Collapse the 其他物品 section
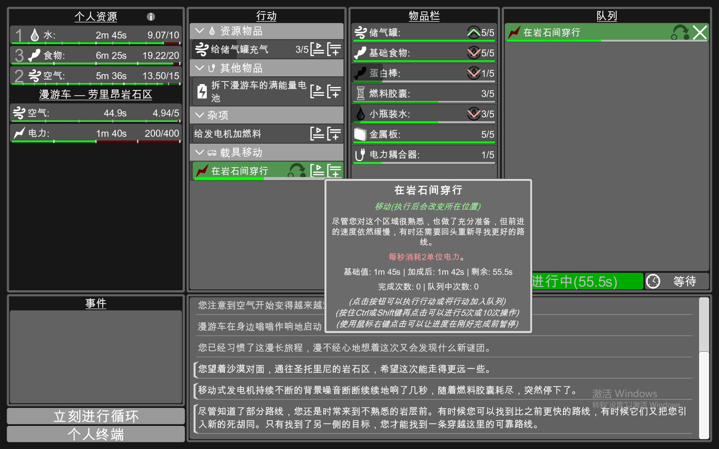The width and height of the screenshot is (719, 449). (x=200, y=68)
